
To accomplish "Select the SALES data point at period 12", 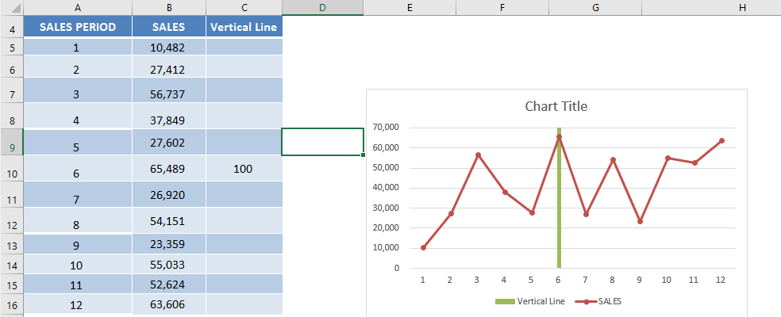I will (721, 141).
